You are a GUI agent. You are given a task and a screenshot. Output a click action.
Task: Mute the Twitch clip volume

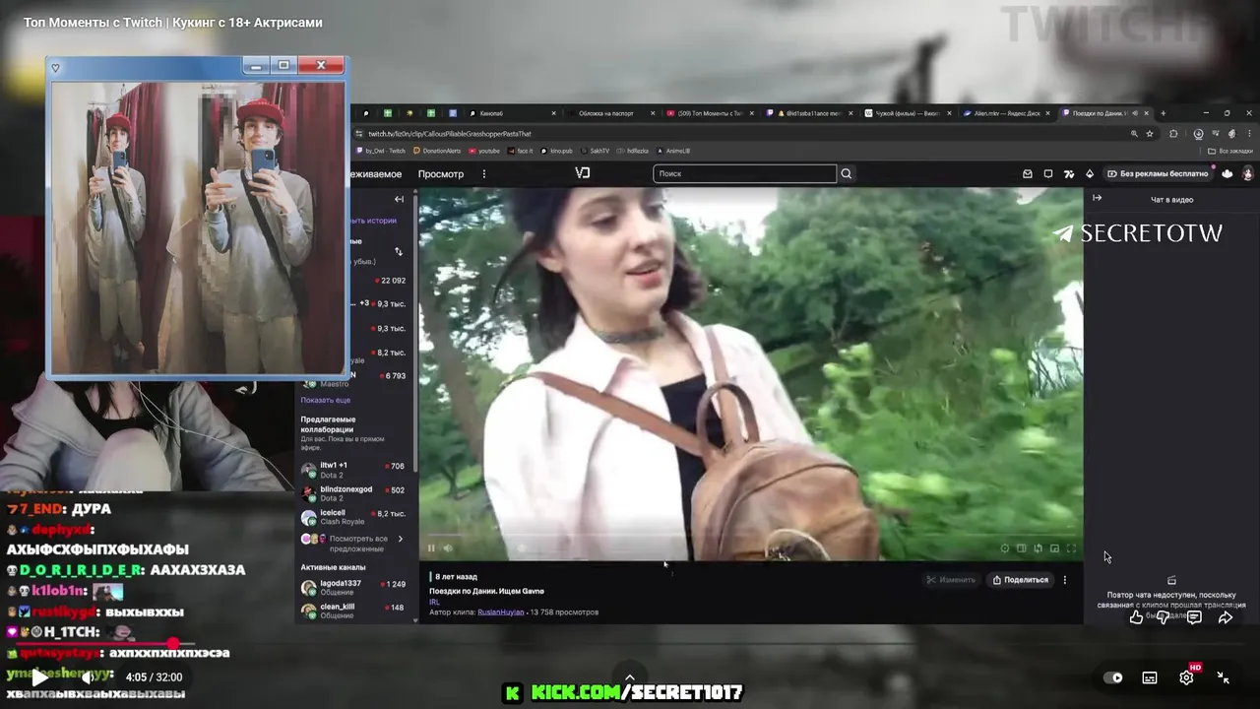coord(448,548)
